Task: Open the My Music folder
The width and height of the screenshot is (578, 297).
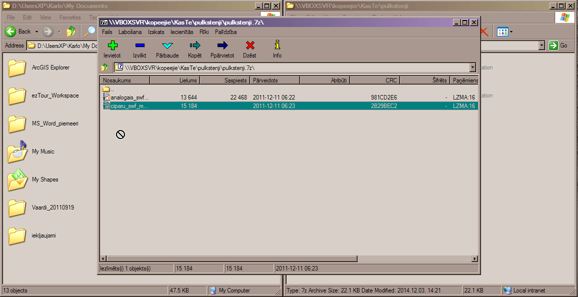Action: tap(17, 151)
